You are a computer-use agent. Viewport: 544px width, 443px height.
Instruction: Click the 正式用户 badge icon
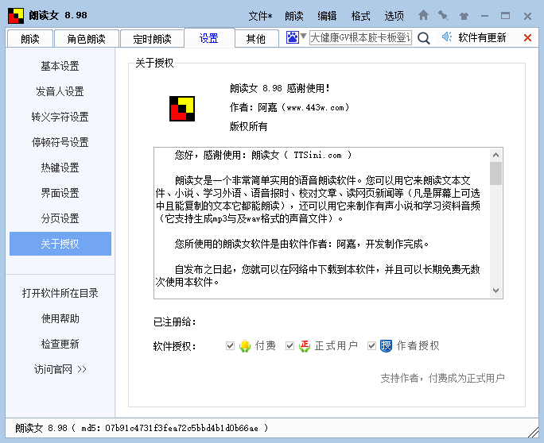[x=305, y=345]
